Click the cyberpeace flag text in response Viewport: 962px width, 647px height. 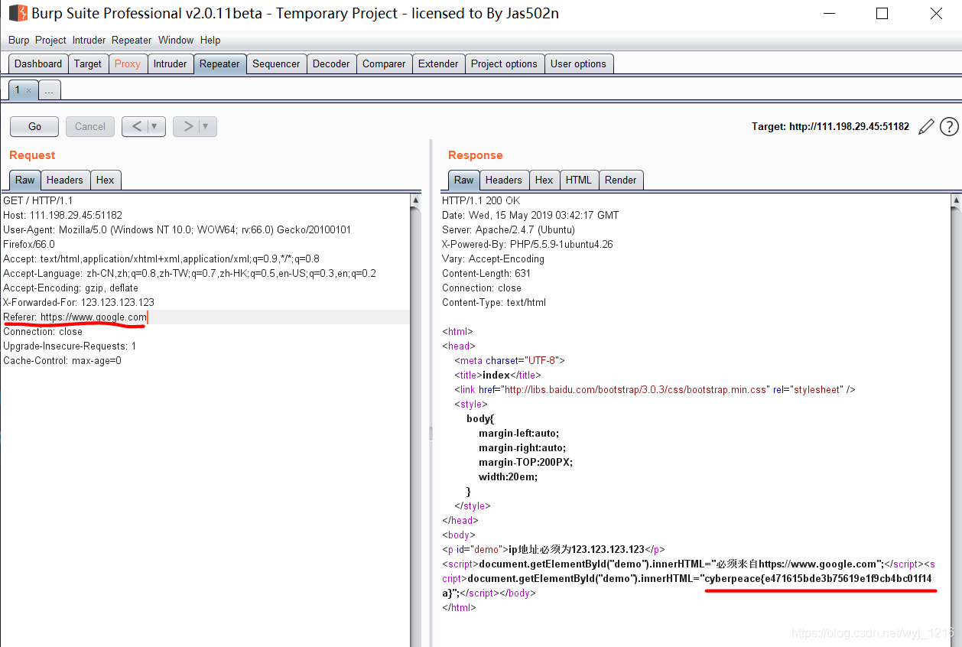click(x=818, y=578)
